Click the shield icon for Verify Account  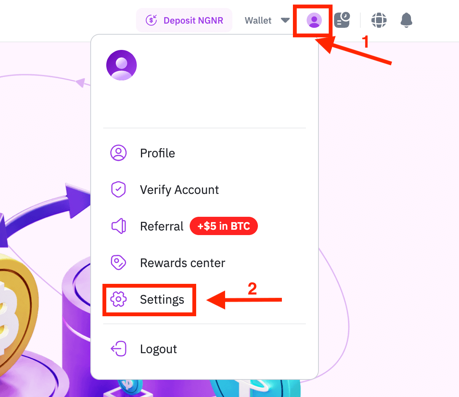click(118, 189)
